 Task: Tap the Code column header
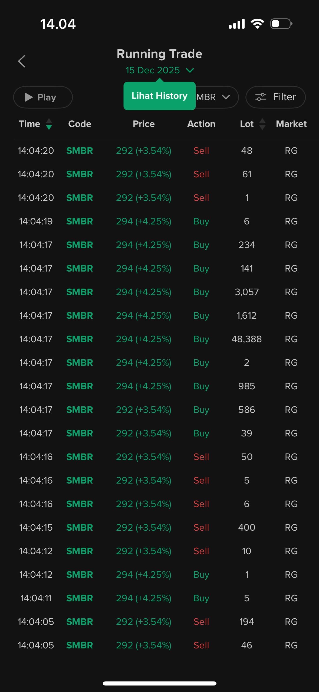pyautogui.click(x=80, y=124)
